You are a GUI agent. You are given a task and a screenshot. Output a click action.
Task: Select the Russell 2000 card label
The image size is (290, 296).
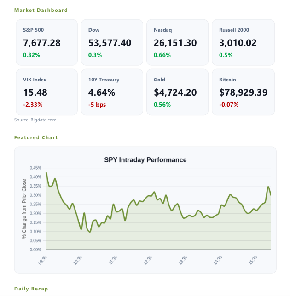pos(234,30)
